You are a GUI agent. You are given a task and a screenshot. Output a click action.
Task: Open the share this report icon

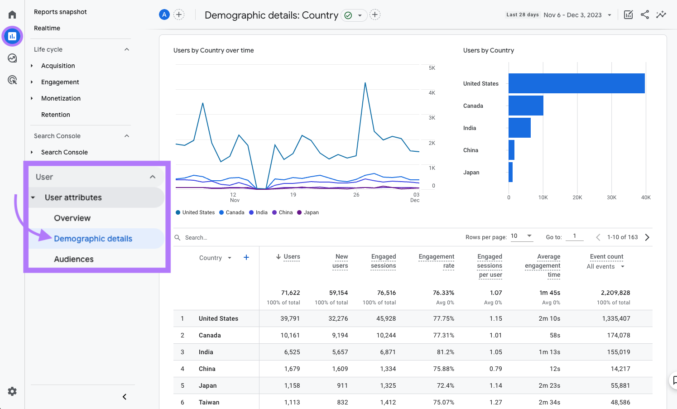(x=645, y=14)
